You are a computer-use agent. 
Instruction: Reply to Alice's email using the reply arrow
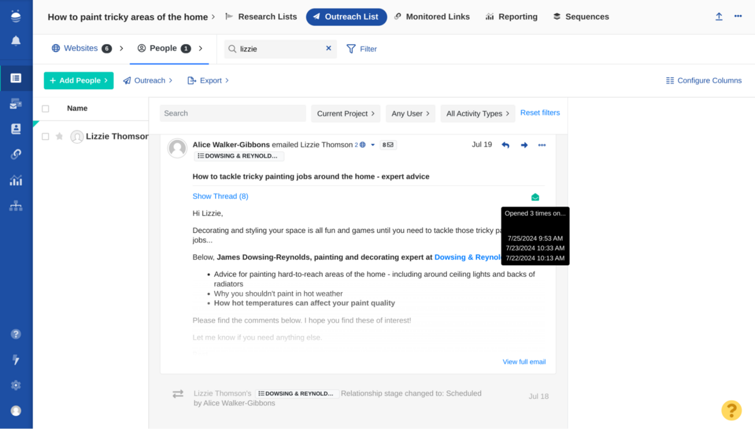505,144
